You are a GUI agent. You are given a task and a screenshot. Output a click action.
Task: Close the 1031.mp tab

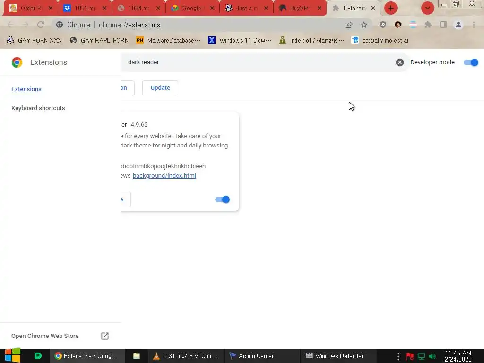(x=104, y=9)
